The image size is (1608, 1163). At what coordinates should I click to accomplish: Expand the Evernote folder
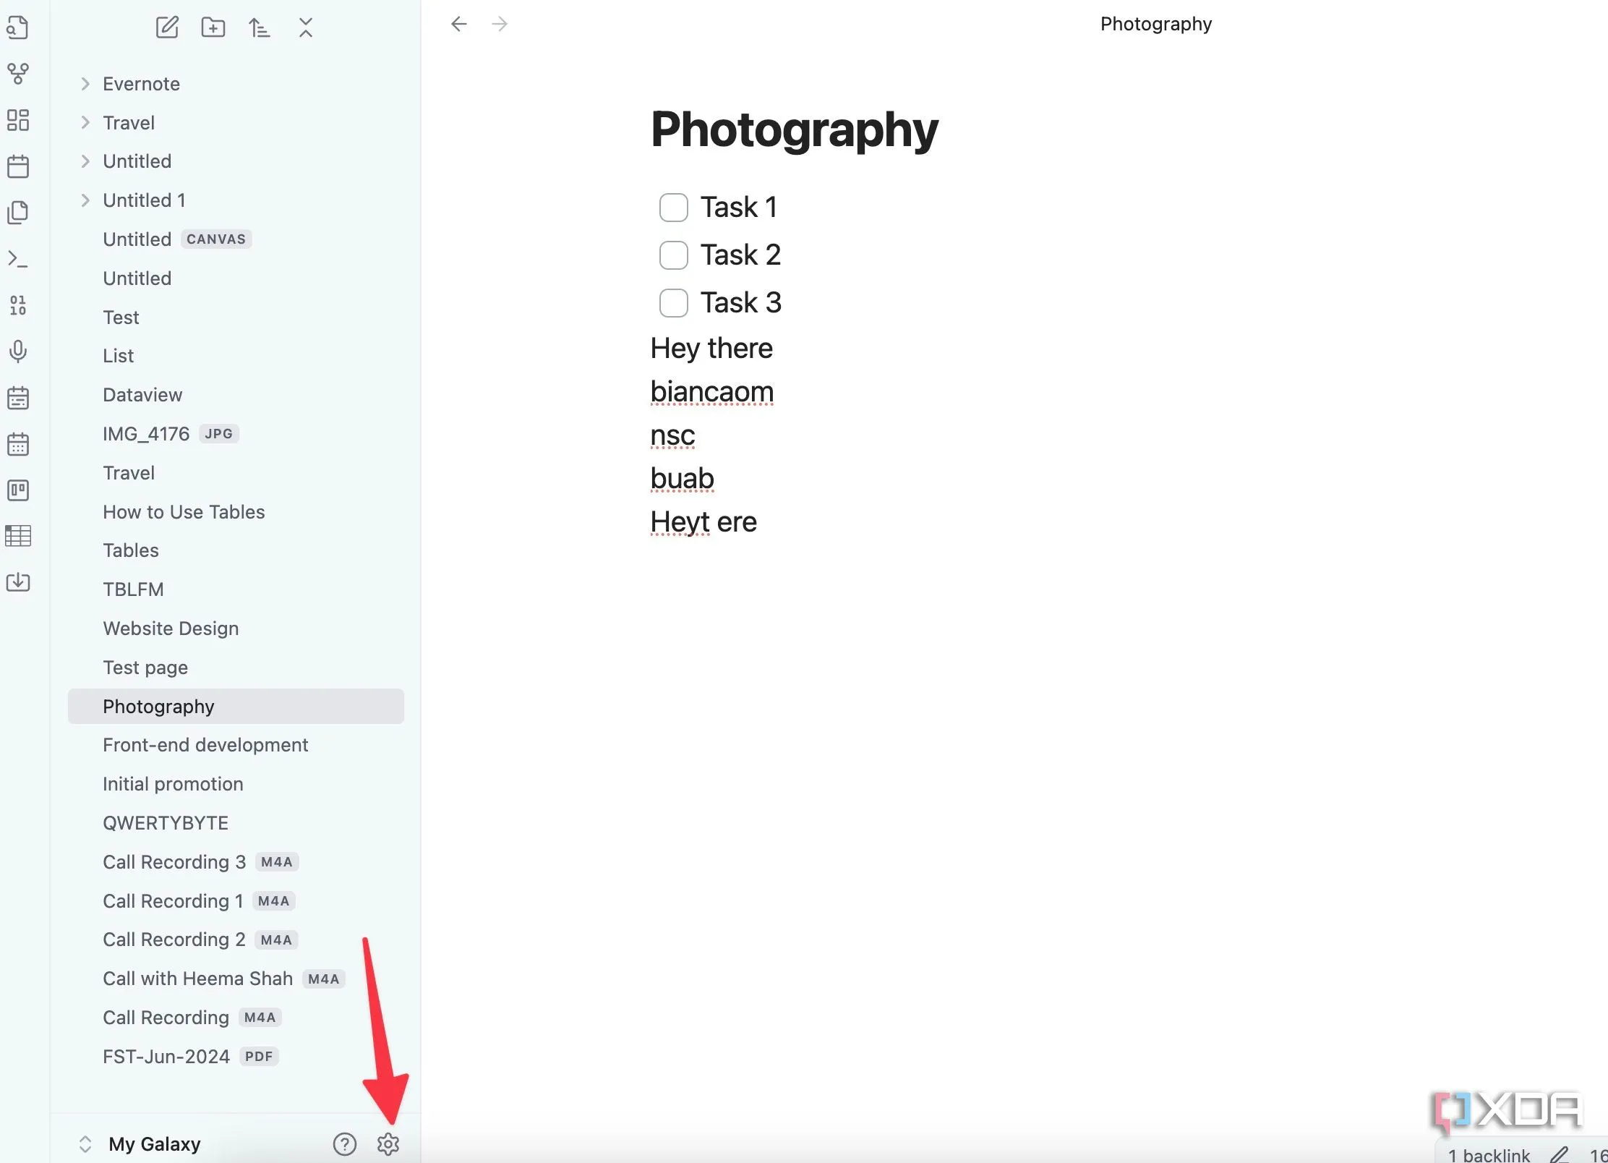(85, 84)
